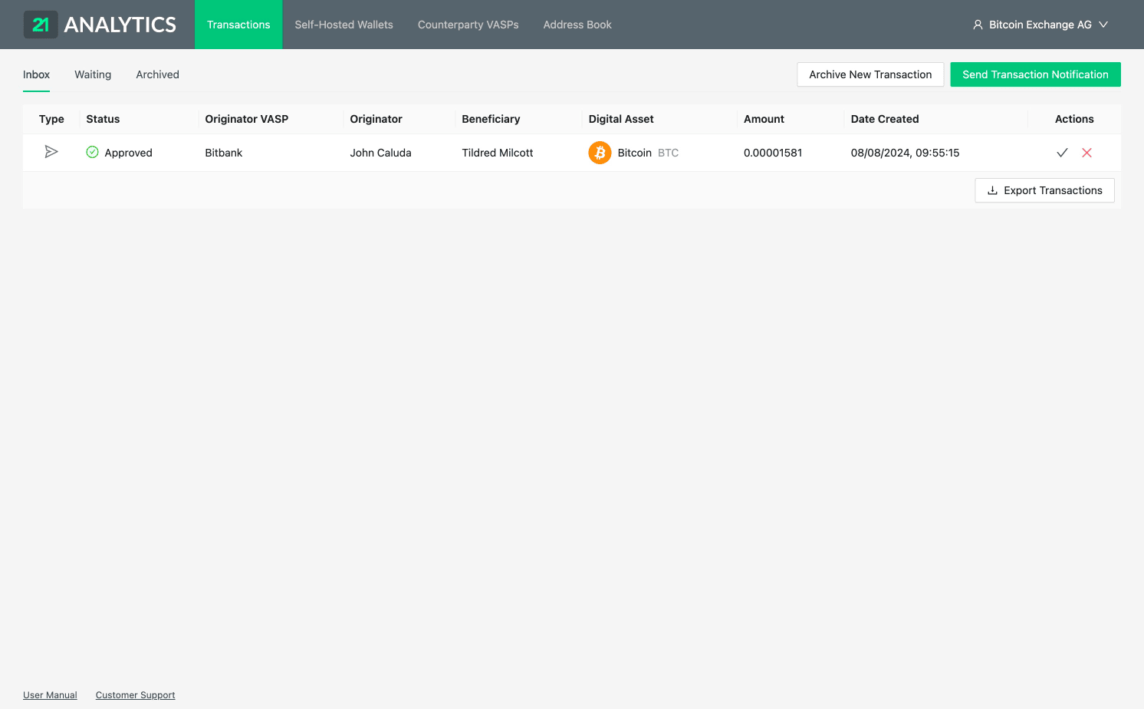
Task: Click the orange Bitcoin asset icon
Action: pyautogui.click(x=600, y=153)
